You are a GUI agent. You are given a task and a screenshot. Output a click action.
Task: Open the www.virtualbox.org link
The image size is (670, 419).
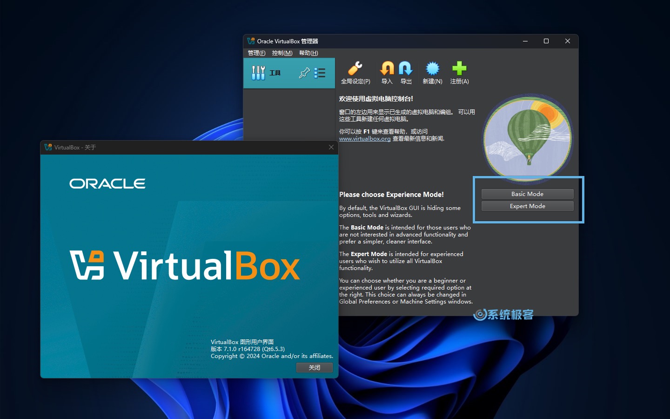(x=365, y=139)
